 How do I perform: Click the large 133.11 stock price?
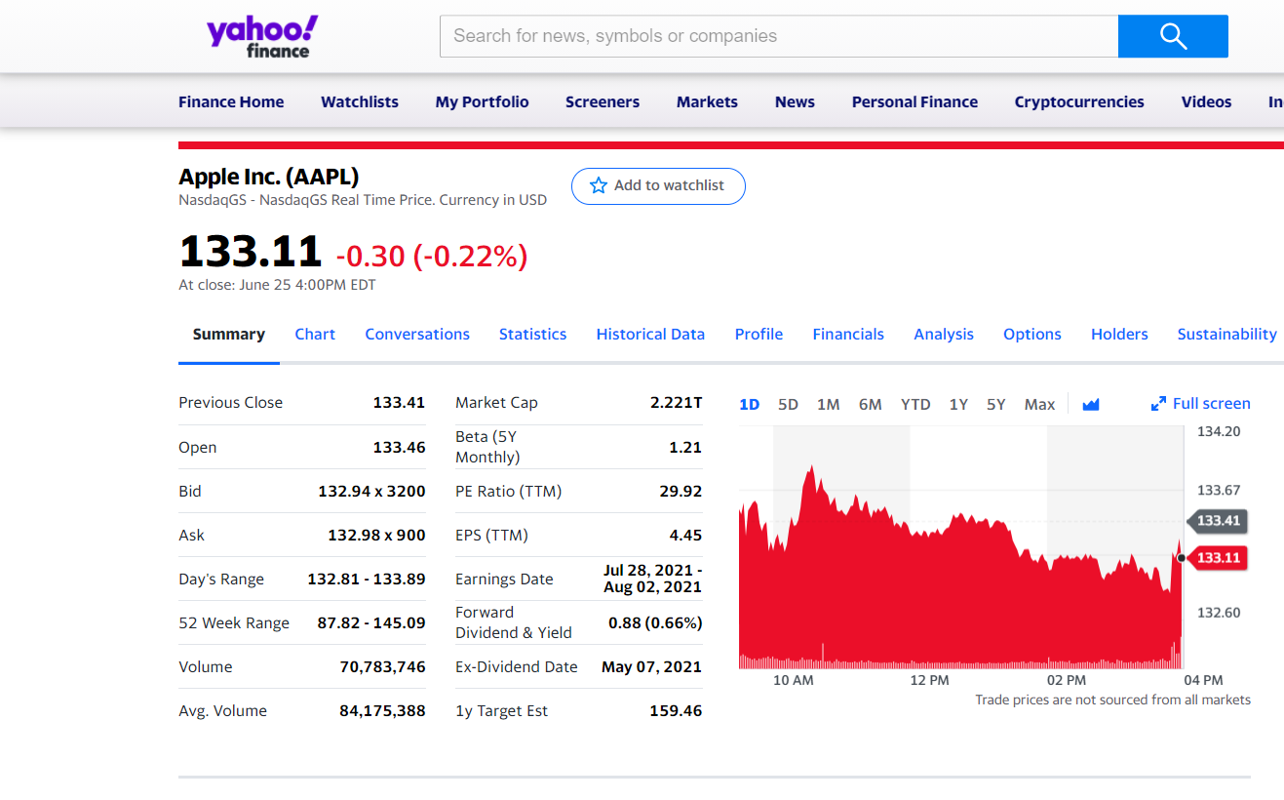pyautogui.click(x=251, y=252)
